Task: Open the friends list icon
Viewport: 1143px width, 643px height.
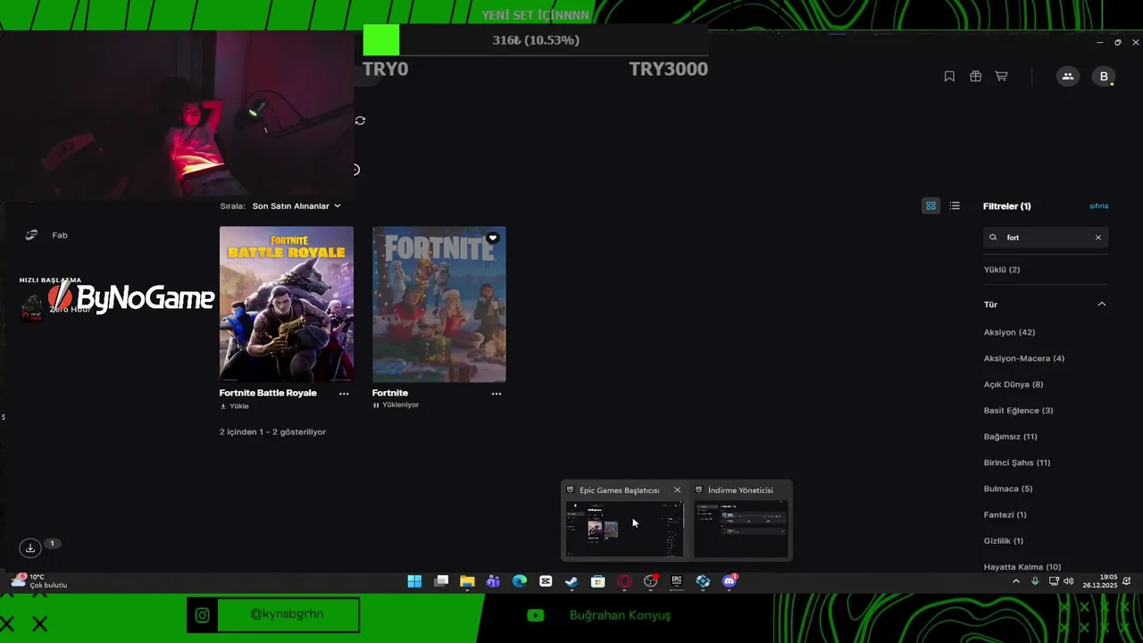Action: point(1067,77)
